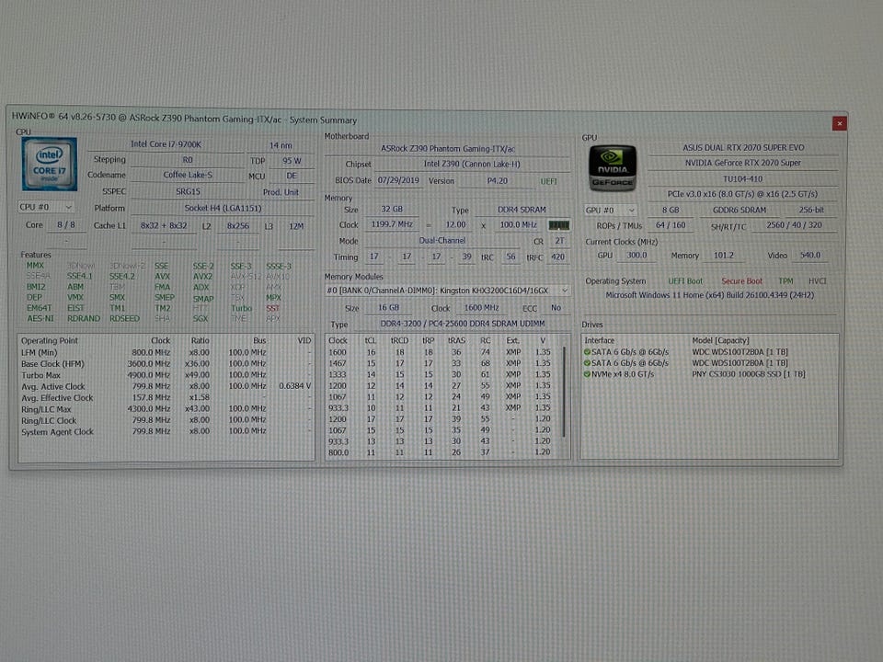Click the GDDR6 SDRAM memory type value
Viewport: 883px width, 662px height.
740,210
